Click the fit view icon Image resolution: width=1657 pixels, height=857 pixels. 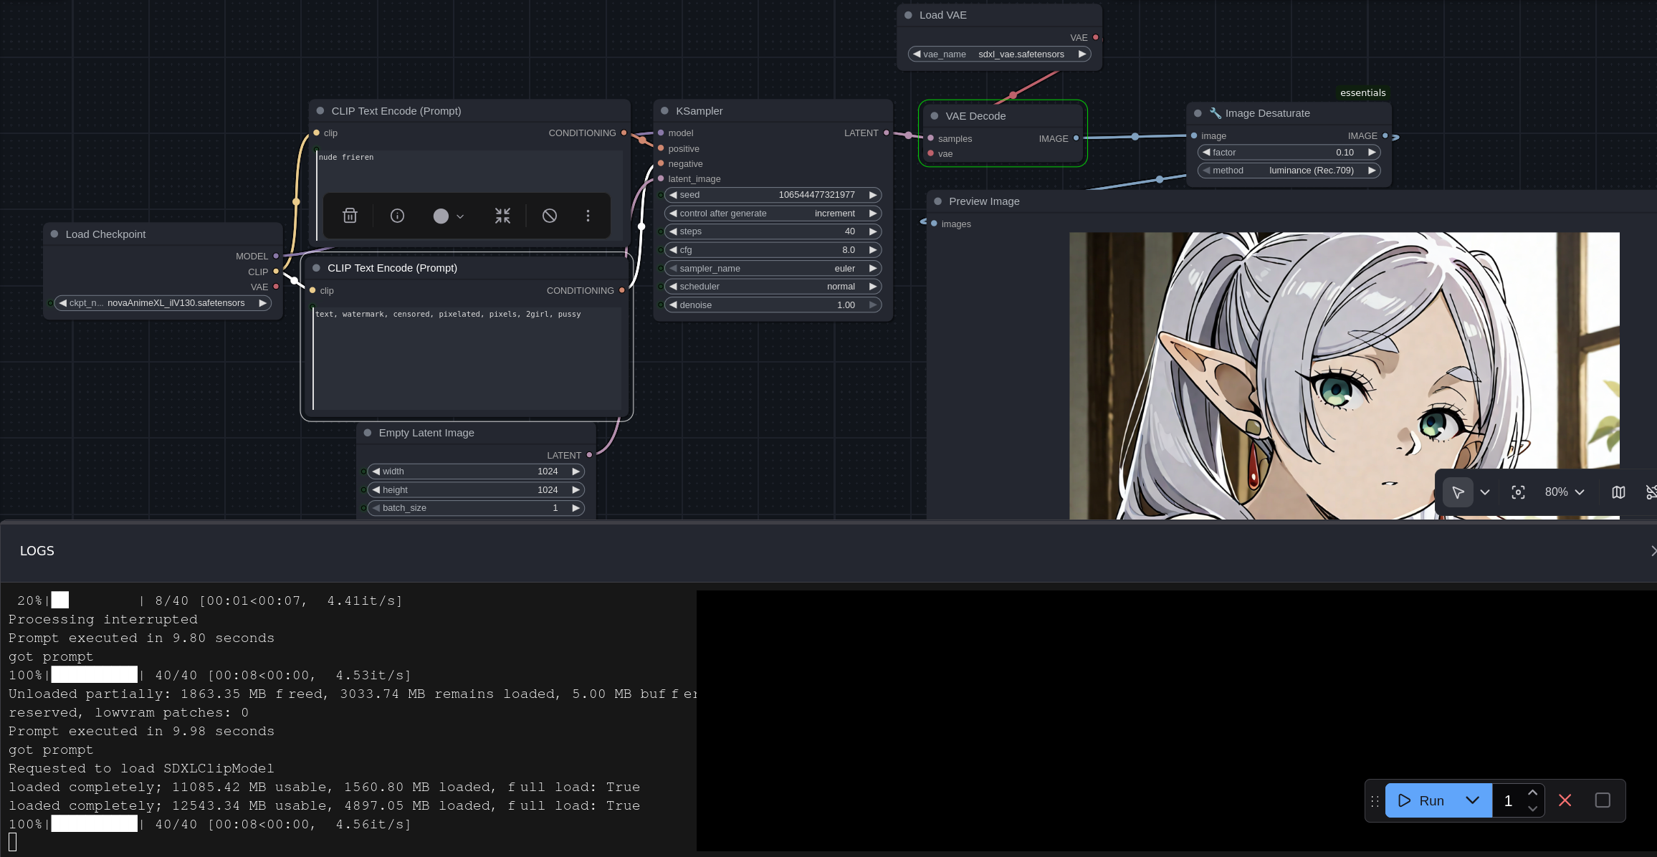click(1518, 492)
